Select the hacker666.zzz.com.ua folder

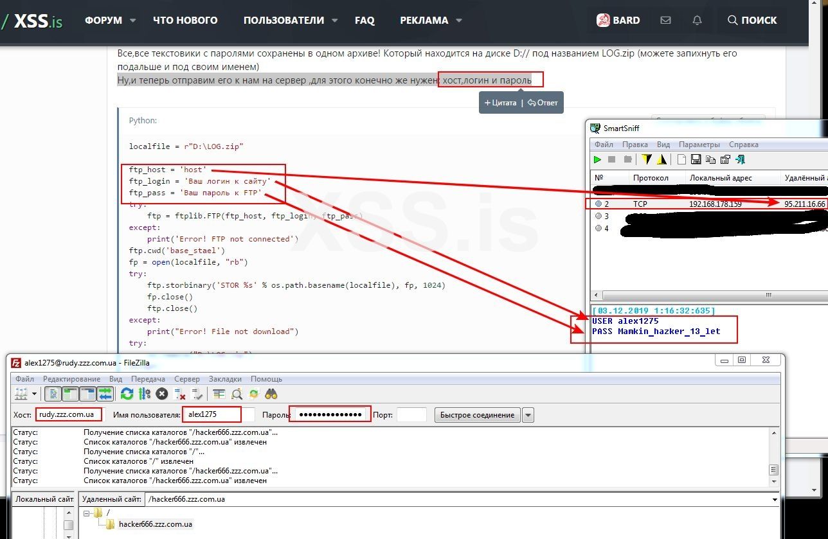click(155, 524)
